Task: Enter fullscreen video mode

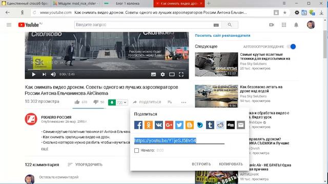Action: point(181,75)
